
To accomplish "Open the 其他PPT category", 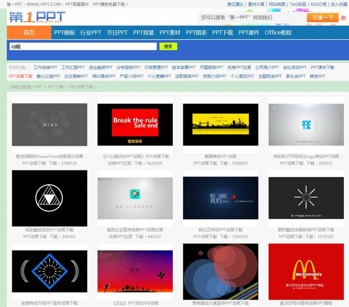I will pos(317,76).
